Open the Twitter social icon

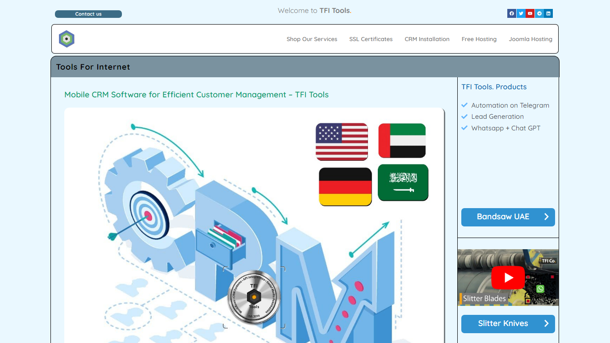pyautogui.click(x=521, y=13)
